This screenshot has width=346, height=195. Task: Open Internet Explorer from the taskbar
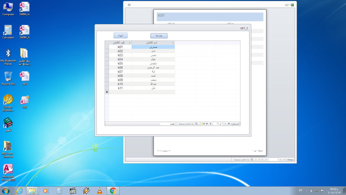coord(19,190)
